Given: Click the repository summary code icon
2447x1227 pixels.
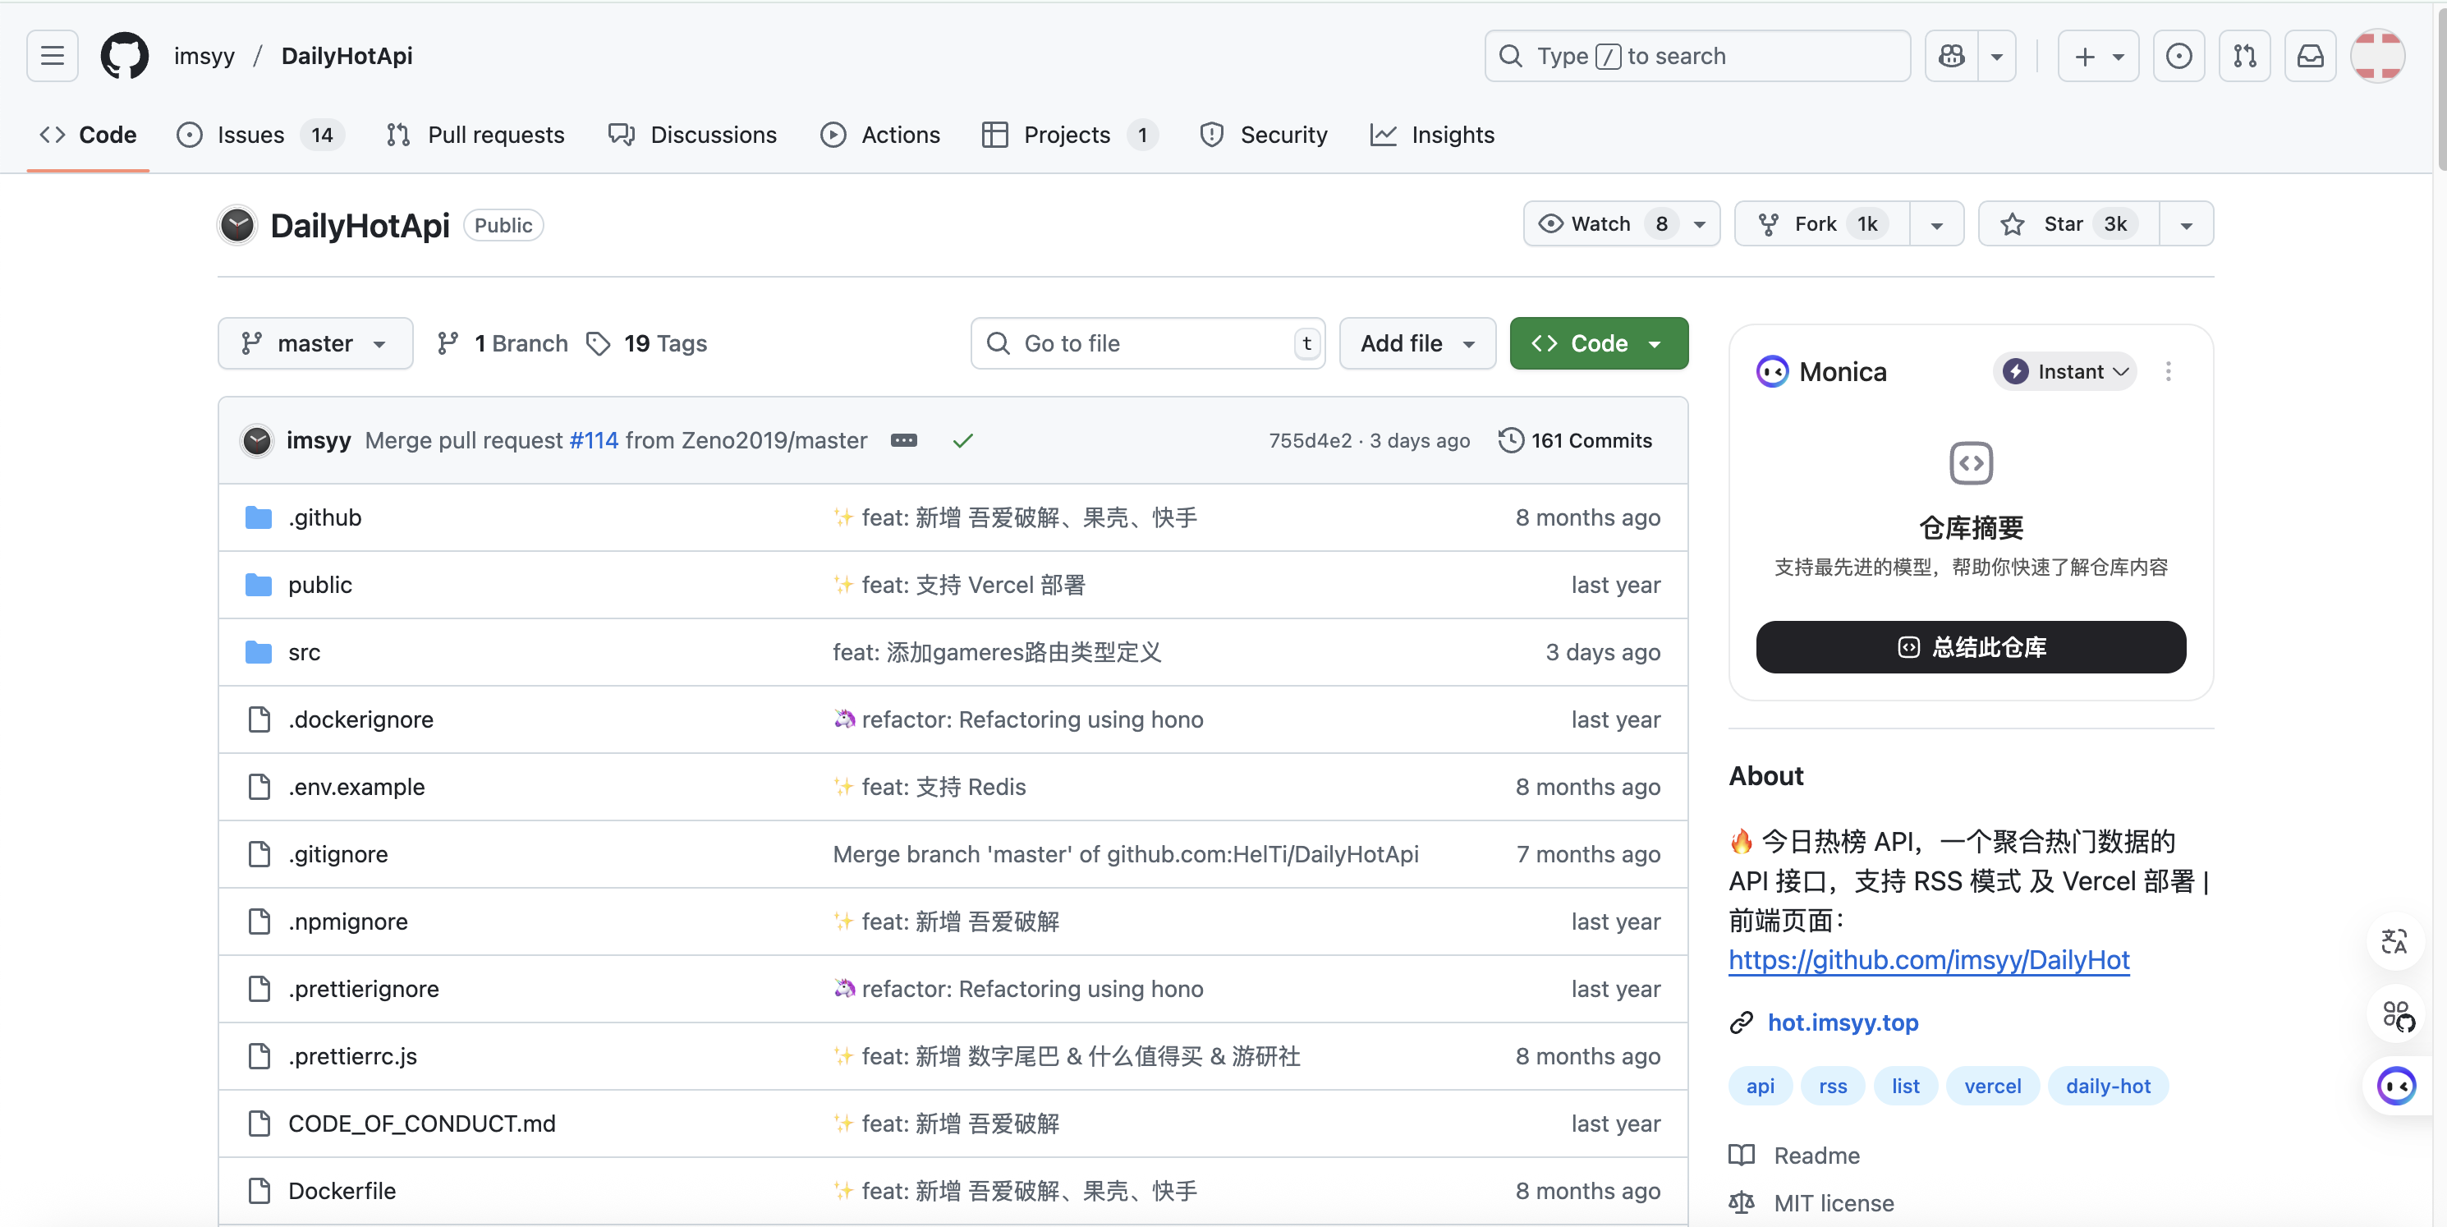Looking at the screenshot, I should (1971, 463).
